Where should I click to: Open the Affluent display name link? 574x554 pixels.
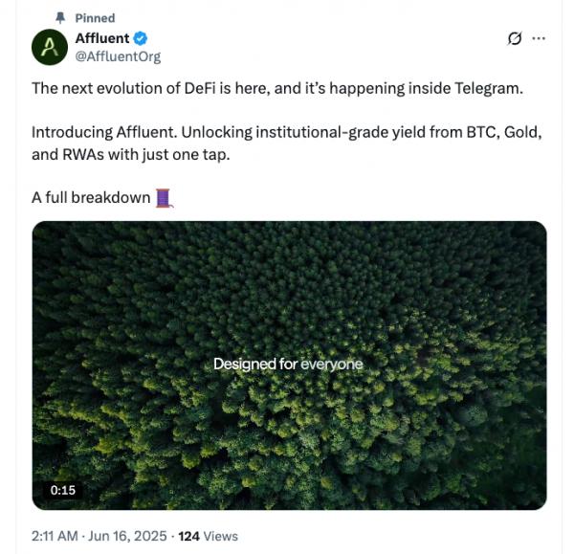coord(101,38)
